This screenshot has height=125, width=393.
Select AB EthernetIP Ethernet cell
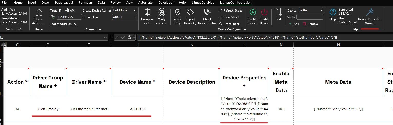pyautogui.click(x=89, y=109)
